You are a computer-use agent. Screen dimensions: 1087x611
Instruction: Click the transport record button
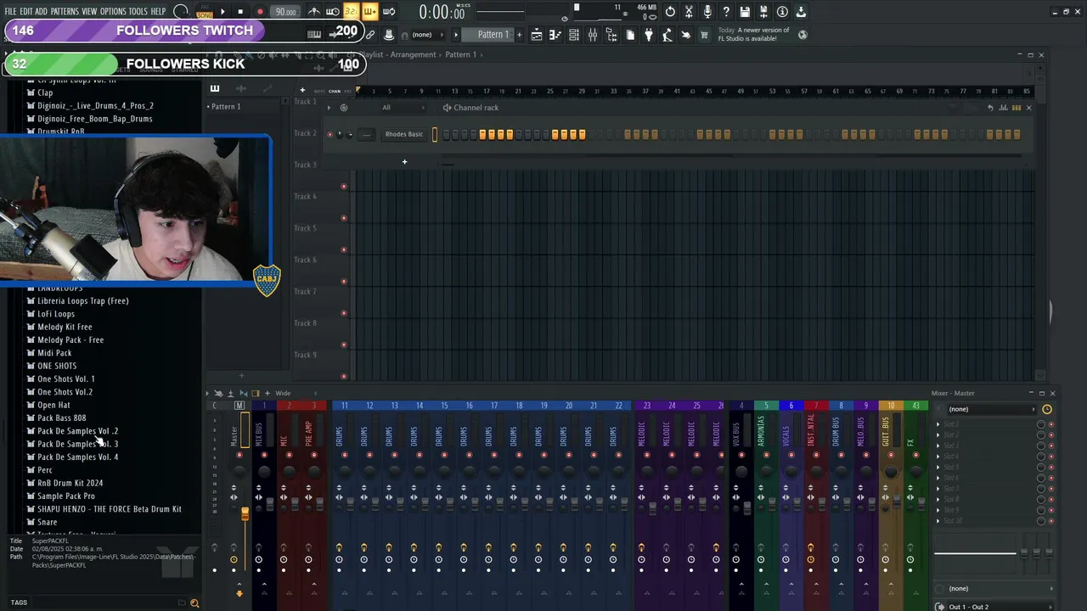pyautogui.click(x=260, y=11)
